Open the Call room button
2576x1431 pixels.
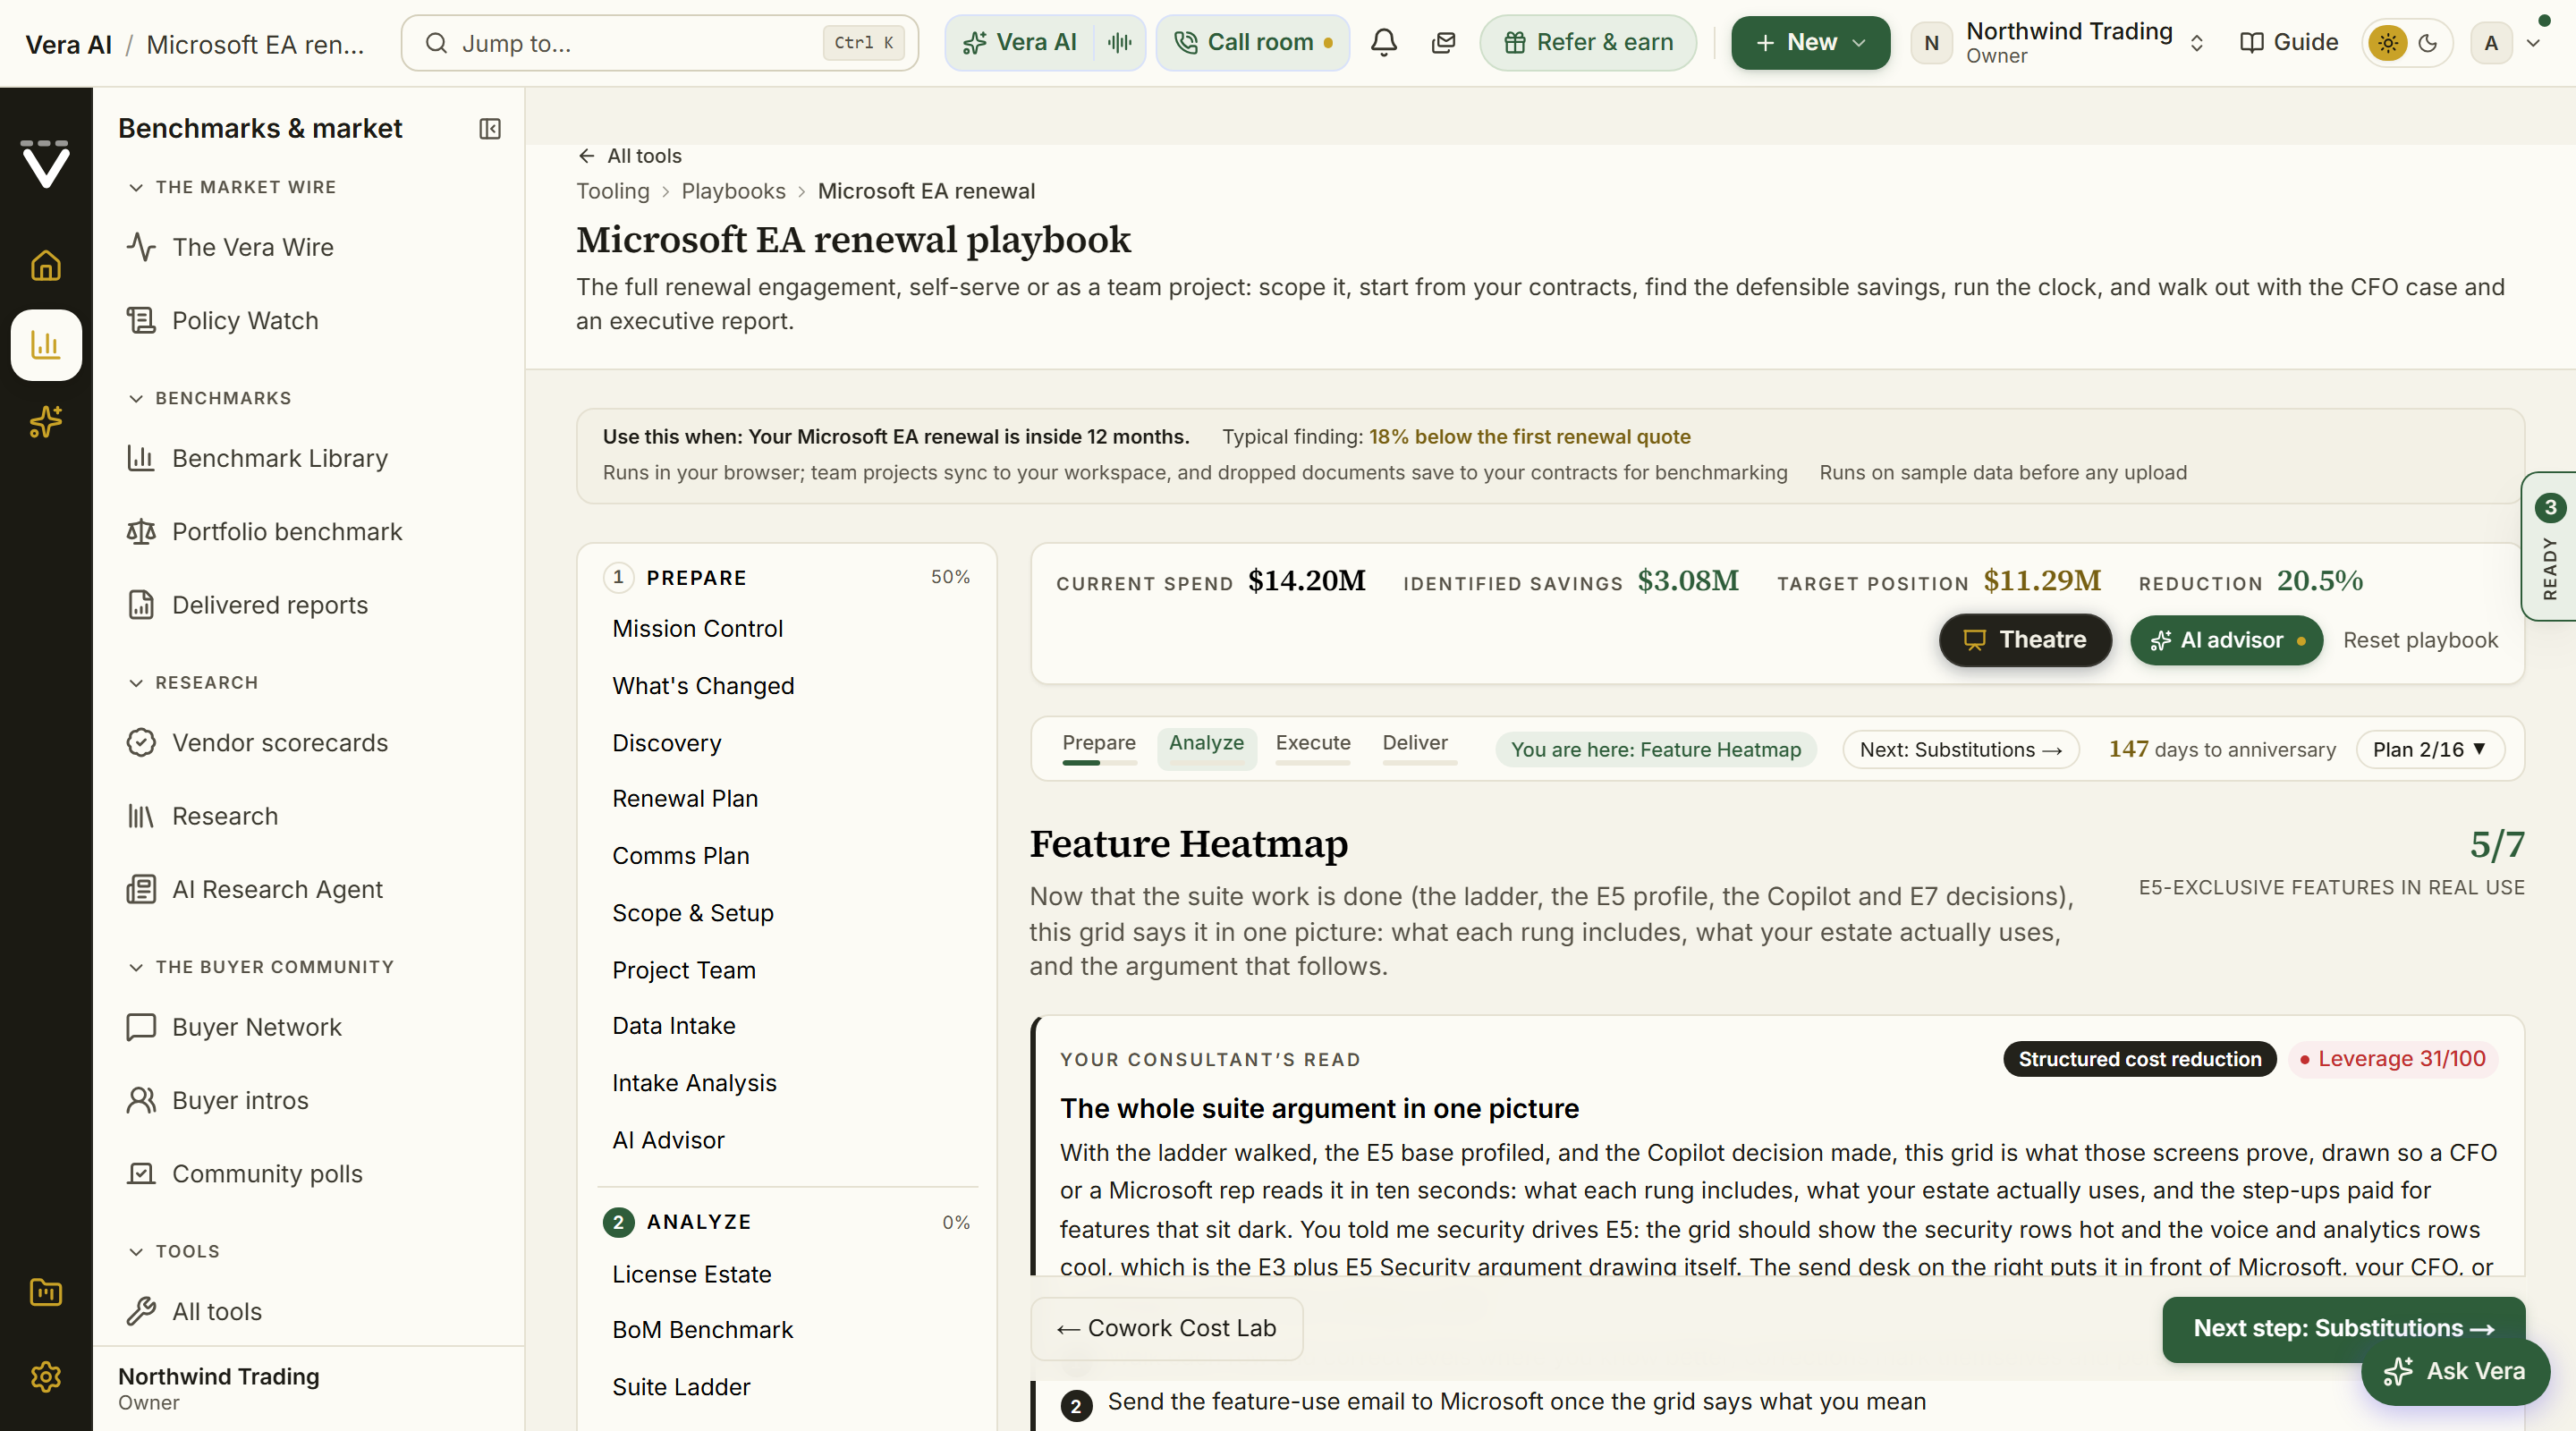(x=1253, y=43)
